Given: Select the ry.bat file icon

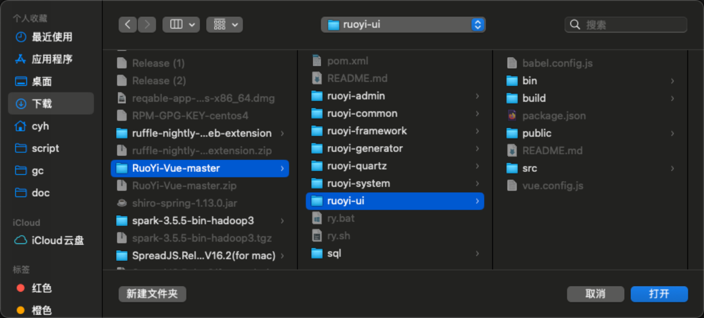Looking at the screenshot, I should pos(316,218).
